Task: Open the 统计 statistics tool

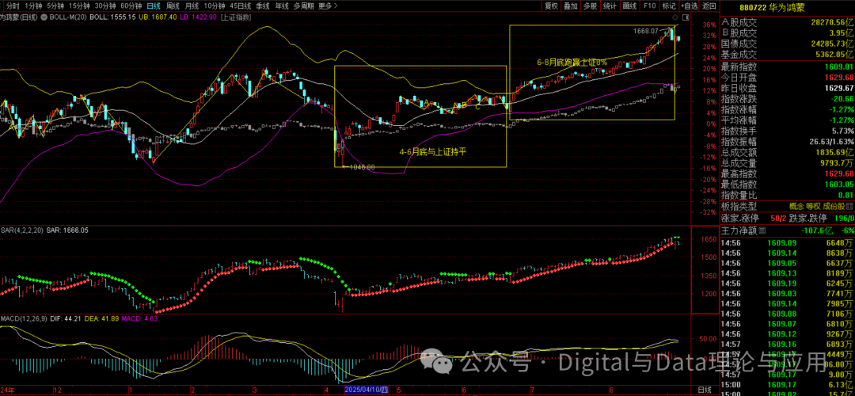Action: click(610, 6)
